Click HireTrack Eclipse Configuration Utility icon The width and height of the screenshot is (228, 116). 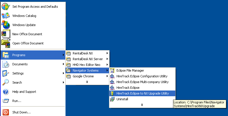112,76
